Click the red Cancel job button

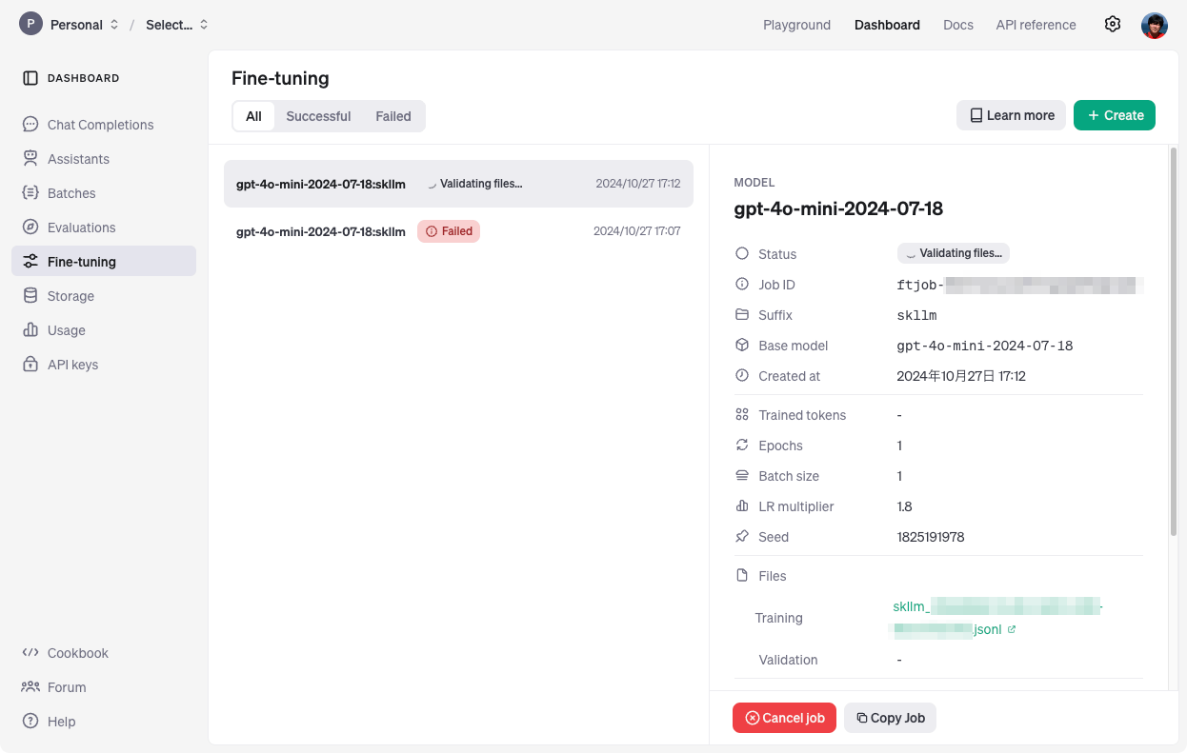pos(784,718)
